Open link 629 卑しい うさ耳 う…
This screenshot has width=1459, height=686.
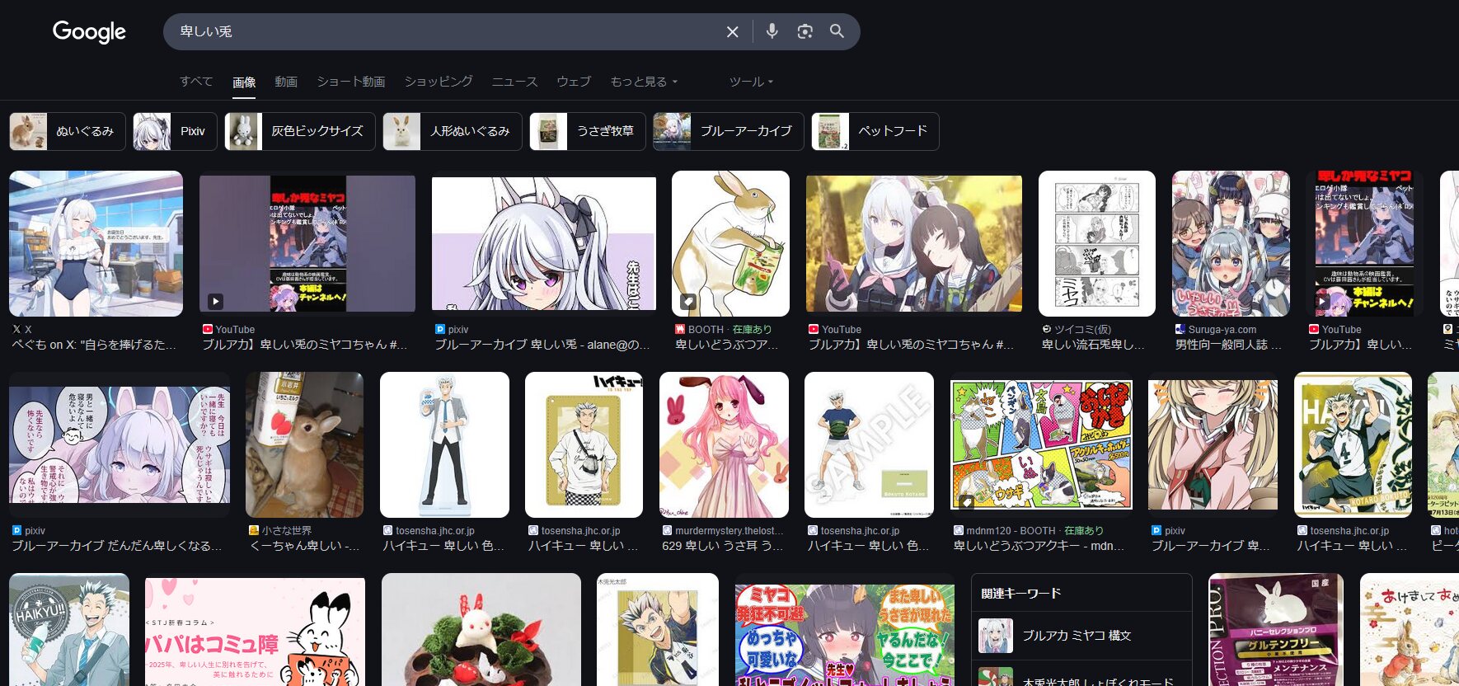[x=723, y=546]
